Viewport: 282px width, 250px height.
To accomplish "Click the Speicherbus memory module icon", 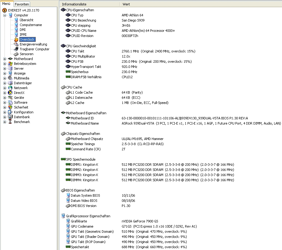I will coord(68,72).
